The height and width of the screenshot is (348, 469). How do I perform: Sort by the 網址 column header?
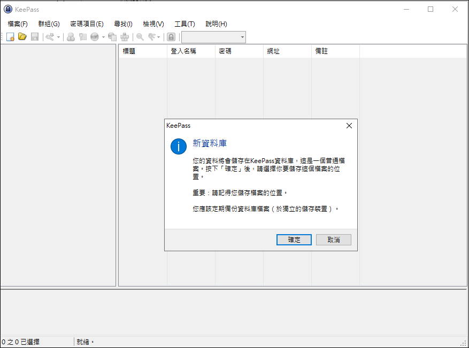287,51
